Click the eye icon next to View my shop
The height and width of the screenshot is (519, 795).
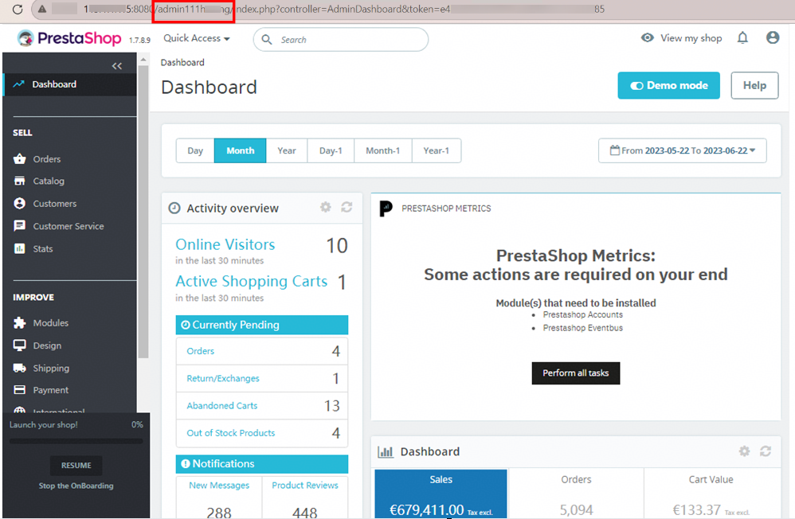tap(648, 38)
